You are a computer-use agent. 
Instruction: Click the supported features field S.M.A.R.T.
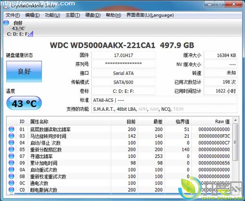[x=165, y=109]
